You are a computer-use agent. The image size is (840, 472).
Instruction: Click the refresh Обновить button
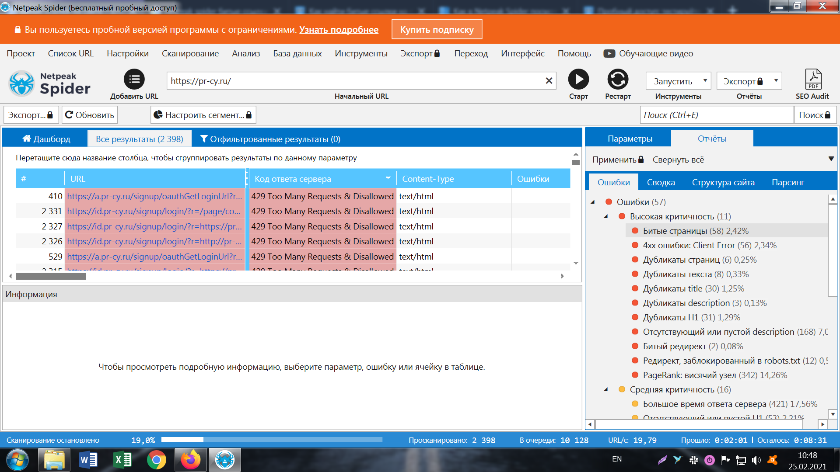[x=90, y=115]
